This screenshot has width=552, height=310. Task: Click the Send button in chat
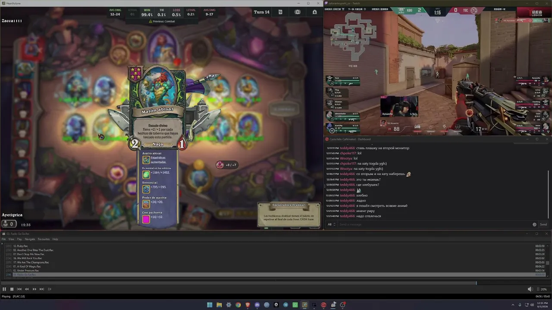coord(543,224)
